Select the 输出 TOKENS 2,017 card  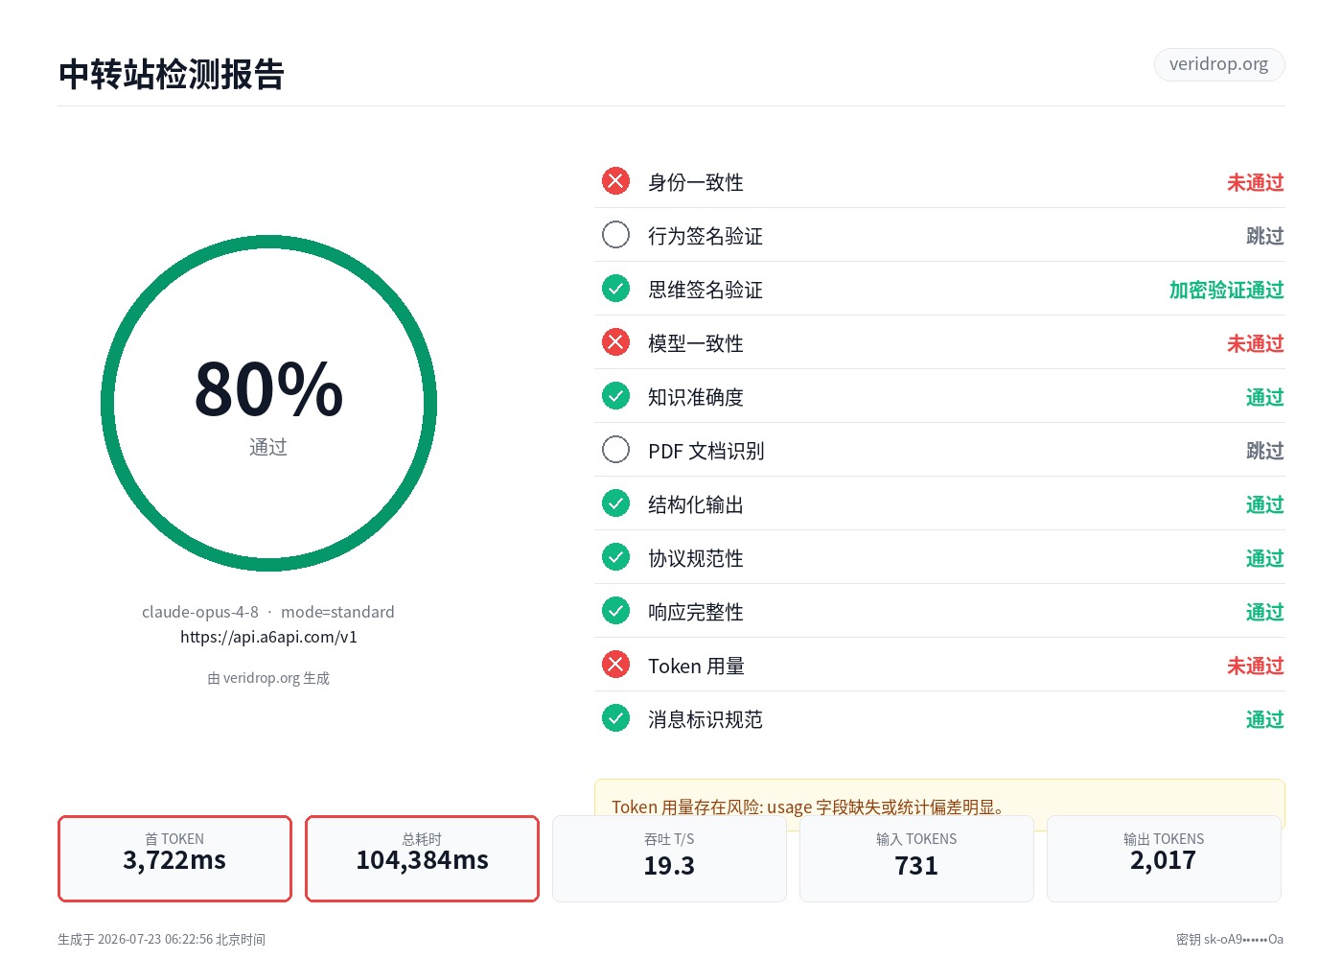[x=1164, y=858]
